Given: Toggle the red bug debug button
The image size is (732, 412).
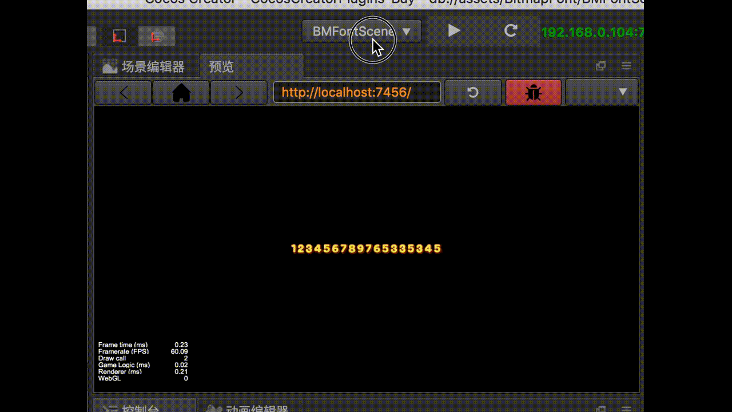Looking at the screenshot, I should 533,92.
